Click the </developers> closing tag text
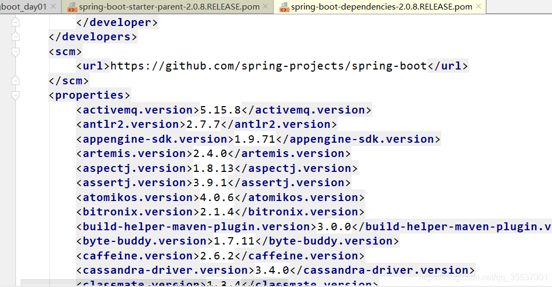Image resolution: width=552 pixels, height=287 pixels. [93, 37]
